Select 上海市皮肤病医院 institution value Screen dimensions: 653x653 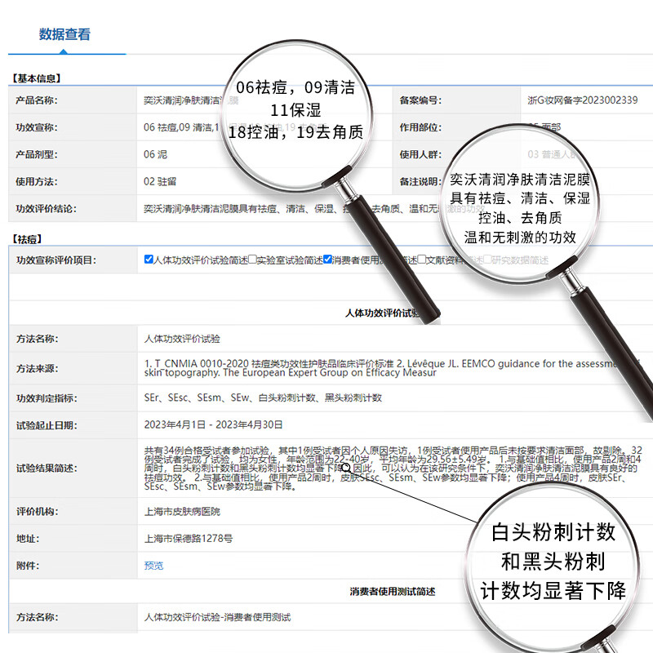point(182,512)
